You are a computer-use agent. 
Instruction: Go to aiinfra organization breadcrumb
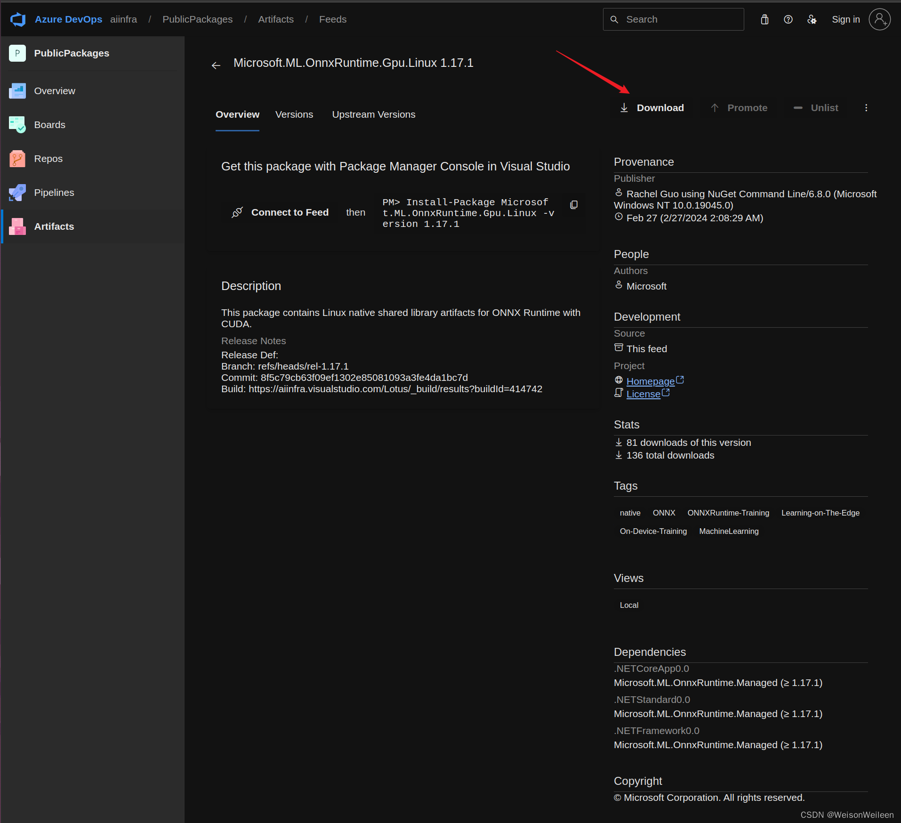(123, 19)
